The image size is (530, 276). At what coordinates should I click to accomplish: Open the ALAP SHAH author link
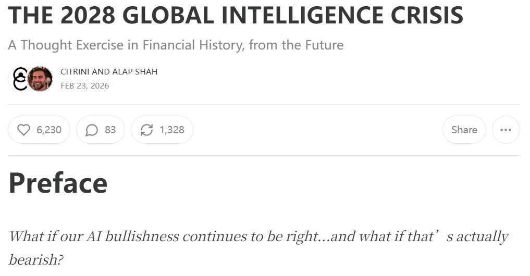pos(134,72)
